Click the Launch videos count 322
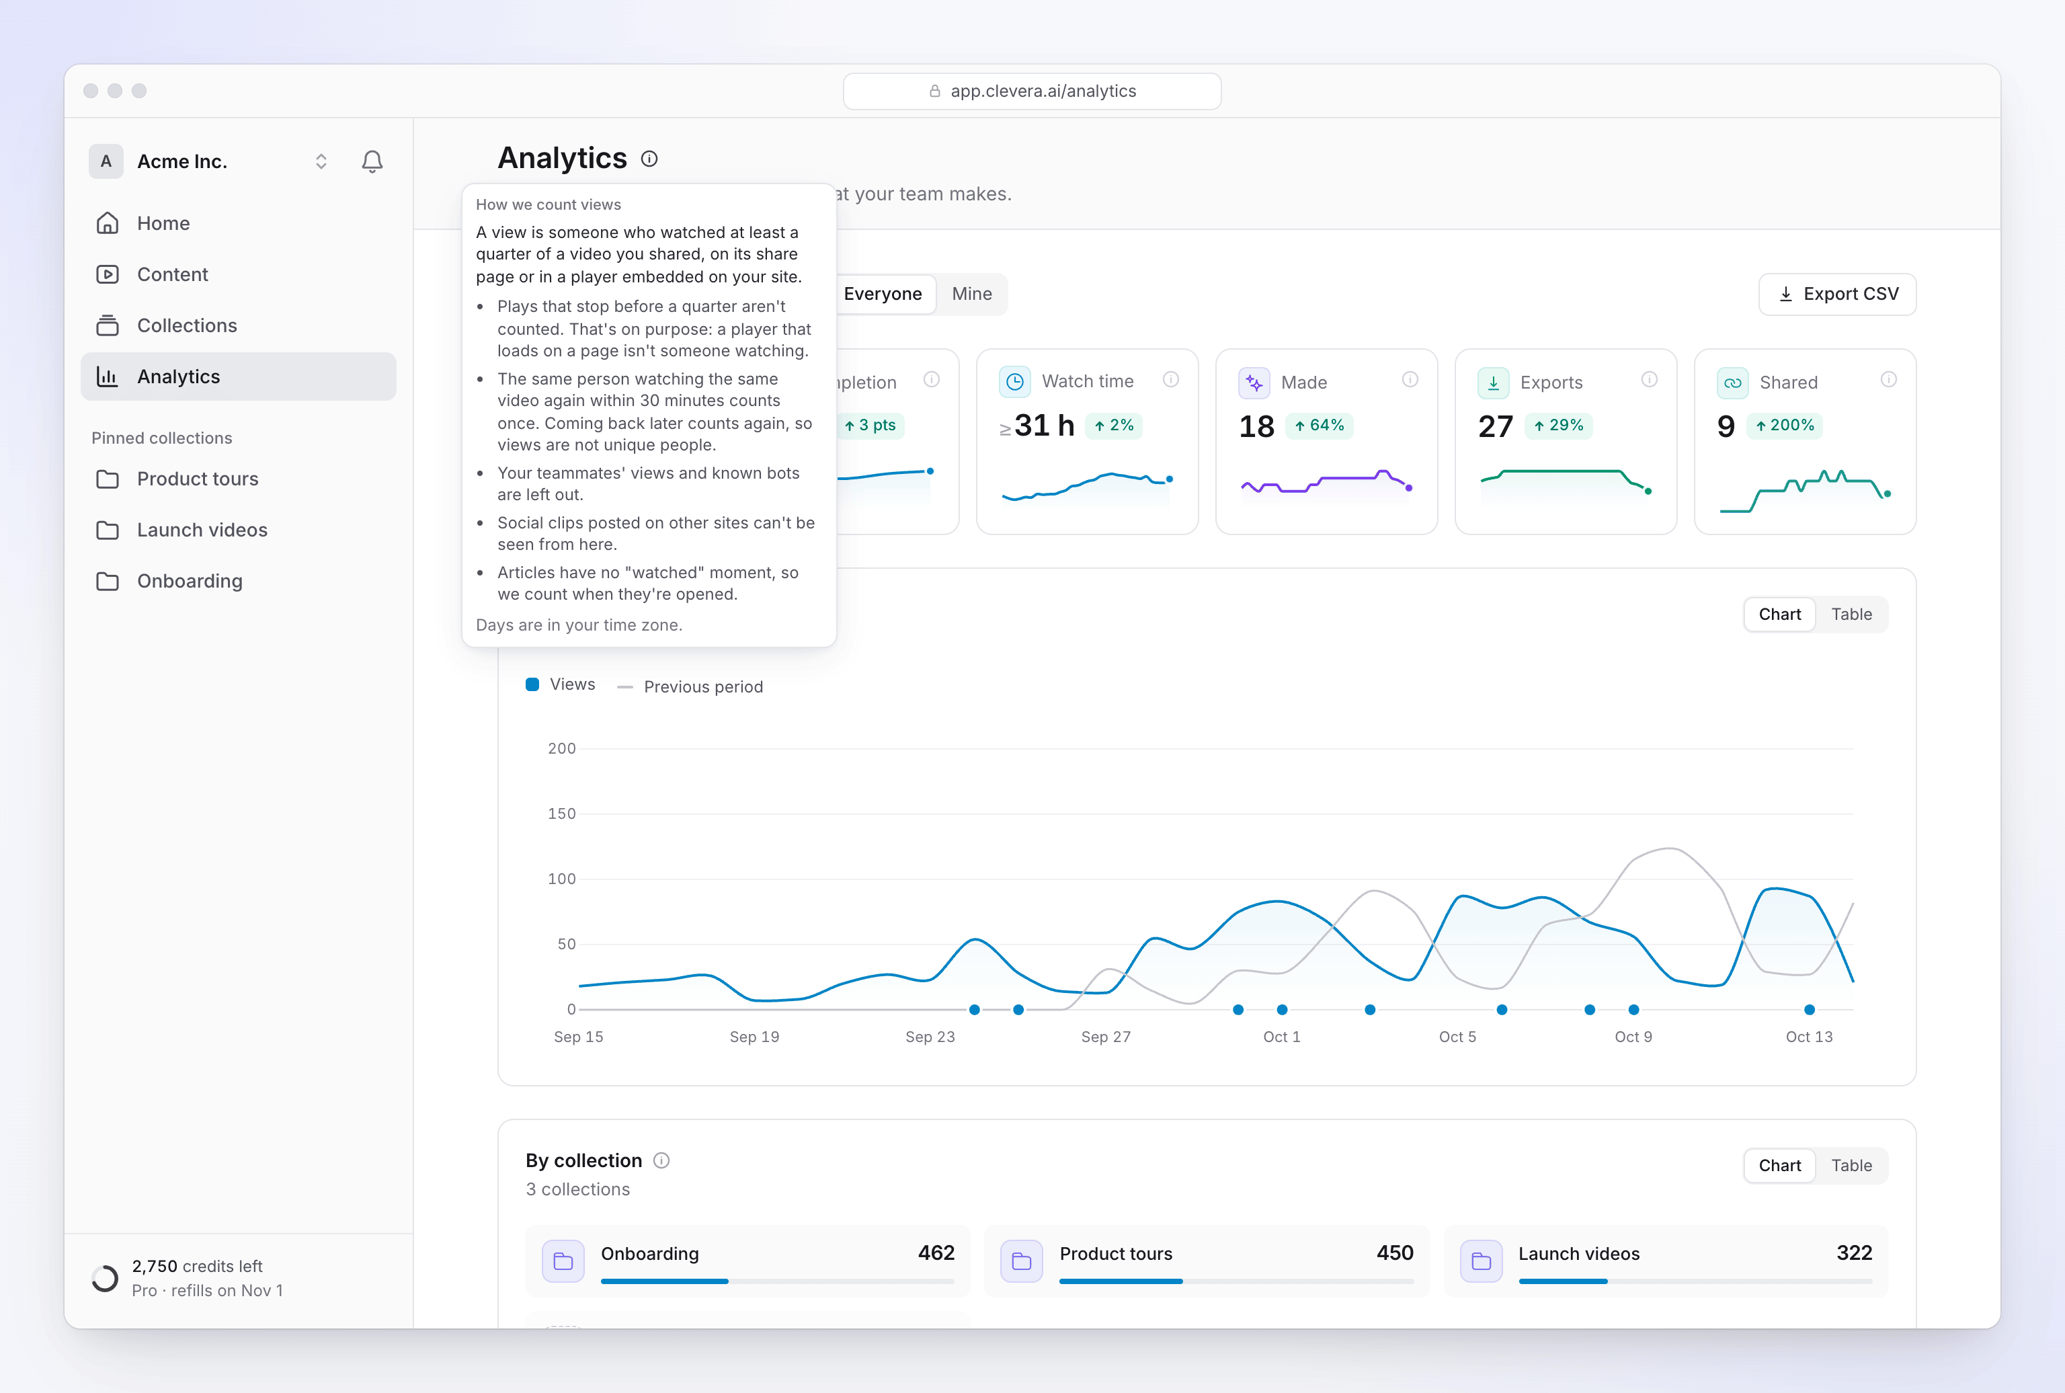The width and height of the screenshot is (2065, 1393). tap(1854, 1252)
